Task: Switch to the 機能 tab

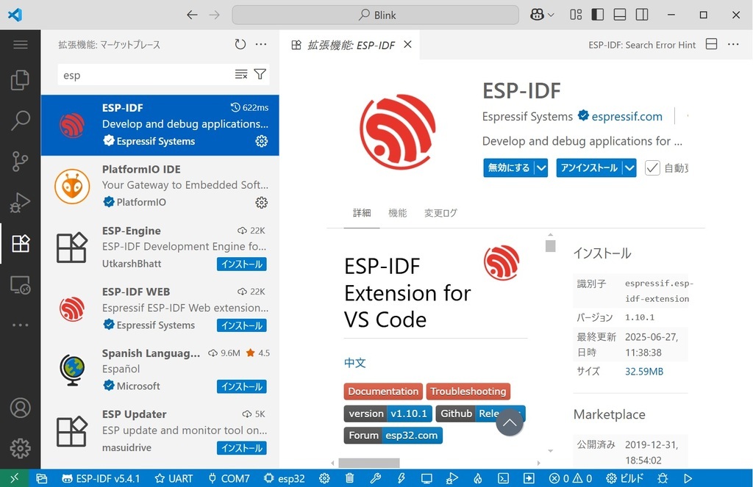Action: click(x=397, y=213)
